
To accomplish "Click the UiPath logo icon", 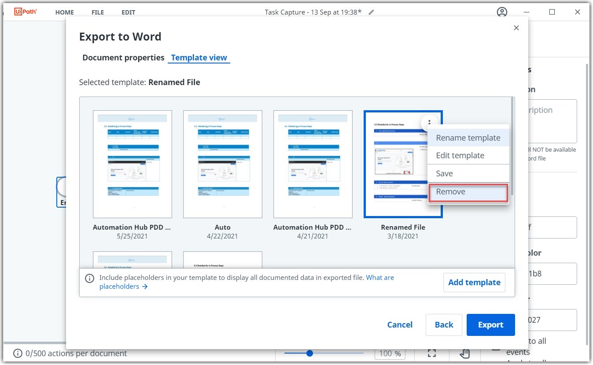I will click(x=26, y=12).
